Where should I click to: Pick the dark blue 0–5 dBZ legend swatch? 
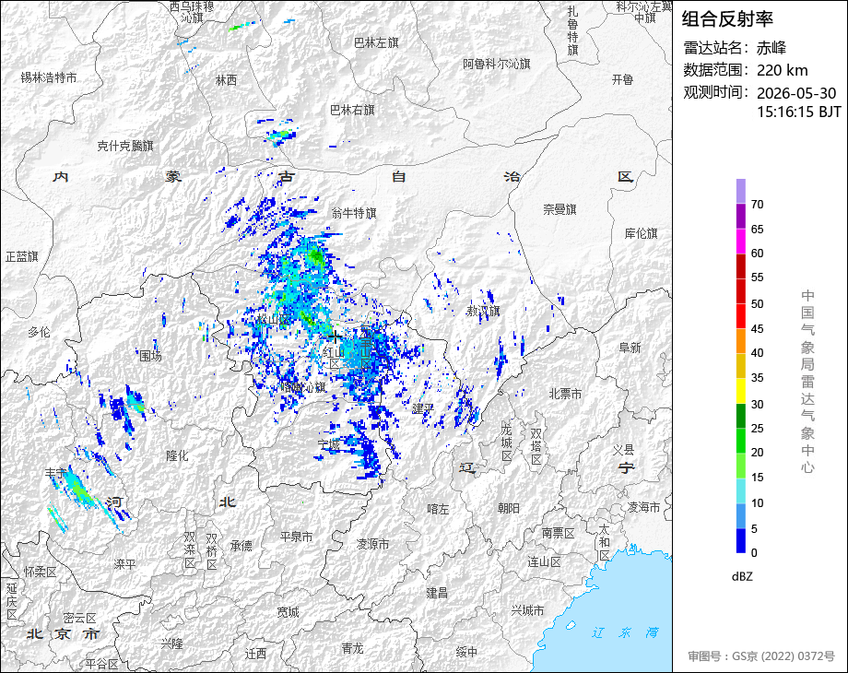tap(741, 540)
